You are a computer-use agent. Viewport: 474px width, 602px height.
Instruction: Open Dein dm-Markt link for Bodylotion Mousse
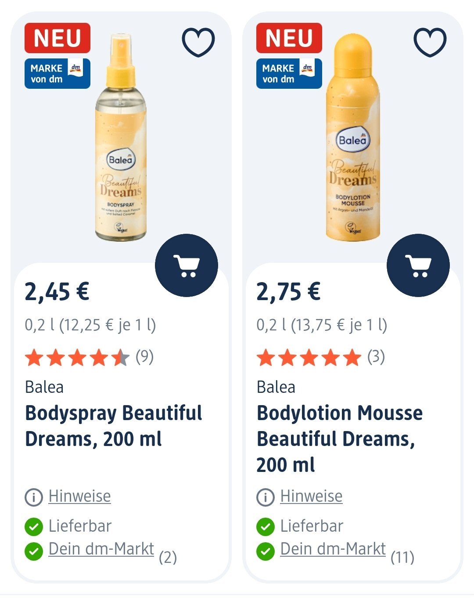333,549
